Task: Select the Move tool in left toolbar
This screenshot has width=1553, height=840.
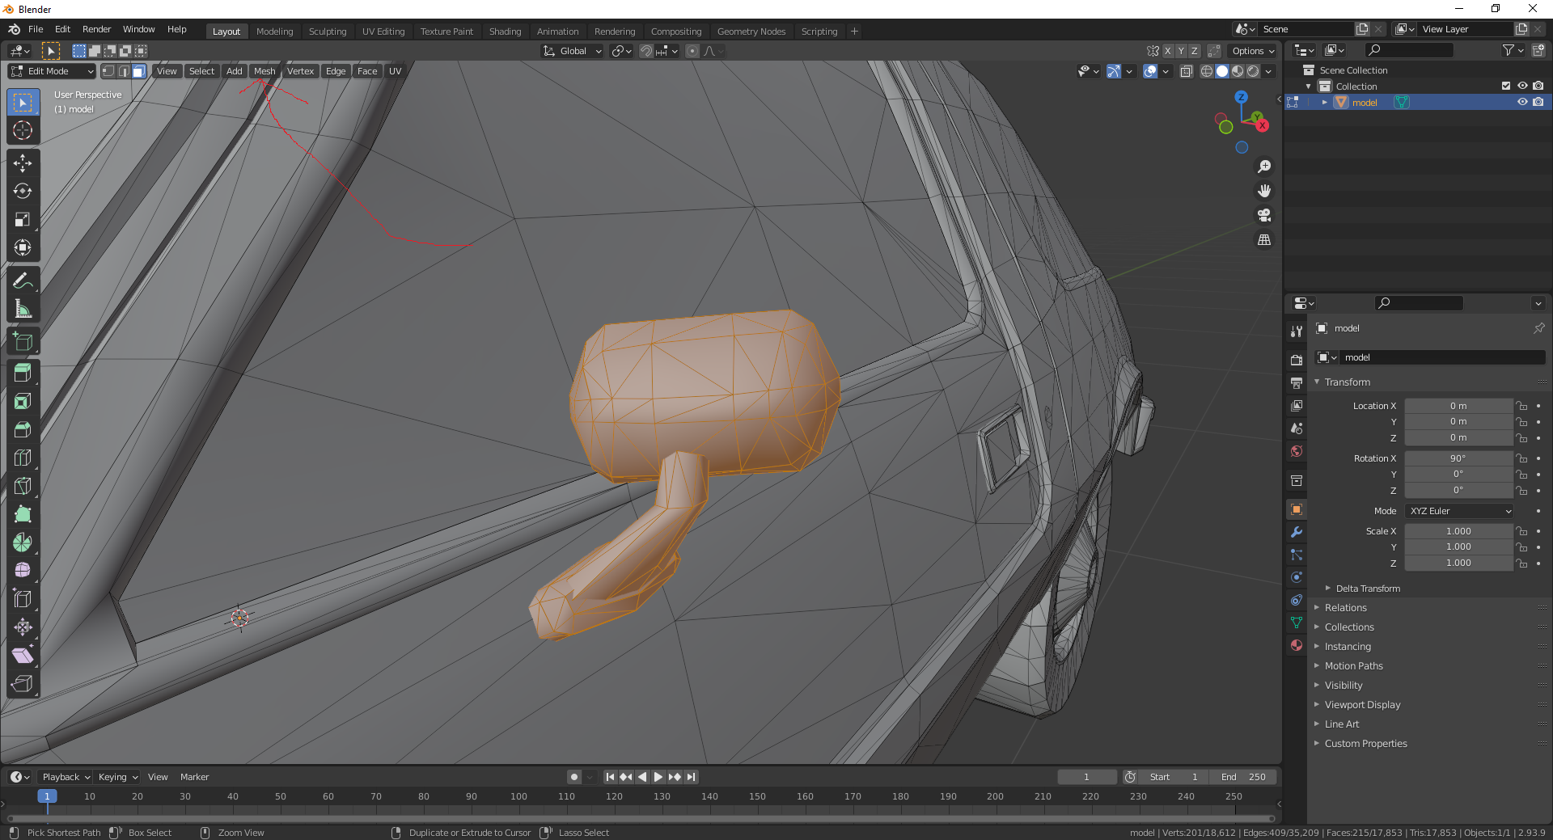Action: tap(23, 163)
